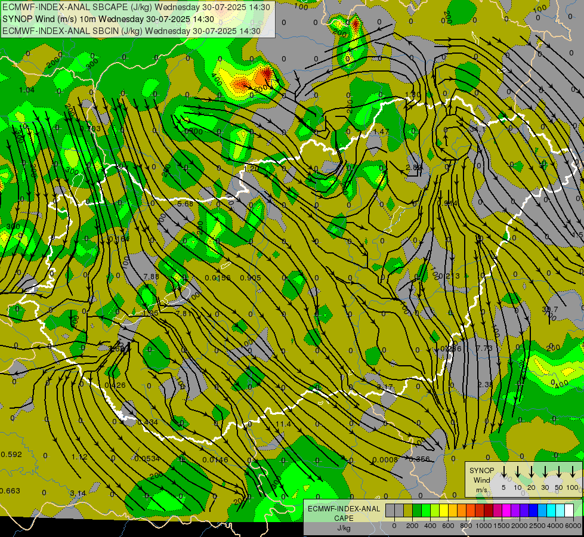Click the 5 m/s wind arrow in legend
Viewport: 584px width, 537px height.
tap(503, 472)
